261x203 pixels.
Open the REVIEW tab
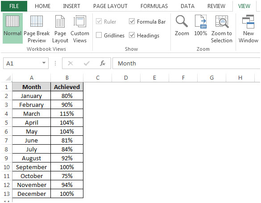216,6
